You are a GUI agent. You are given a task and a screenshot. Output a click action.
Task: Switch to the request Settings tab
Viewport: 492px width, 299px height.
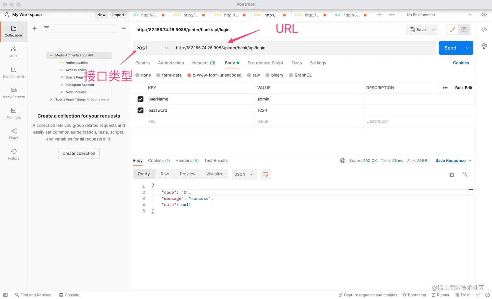coord(318,63)
